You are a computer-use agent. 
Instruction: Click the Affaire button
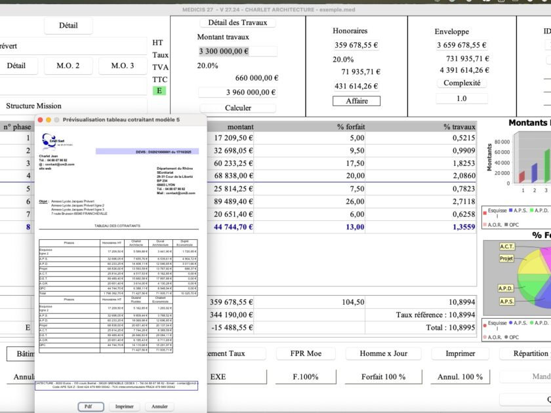pyautogui.click(x=356, y=101)
